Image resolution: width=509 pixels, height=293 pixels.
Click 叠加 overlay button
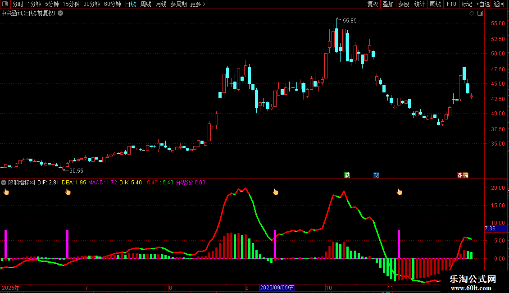click(388, 4)
